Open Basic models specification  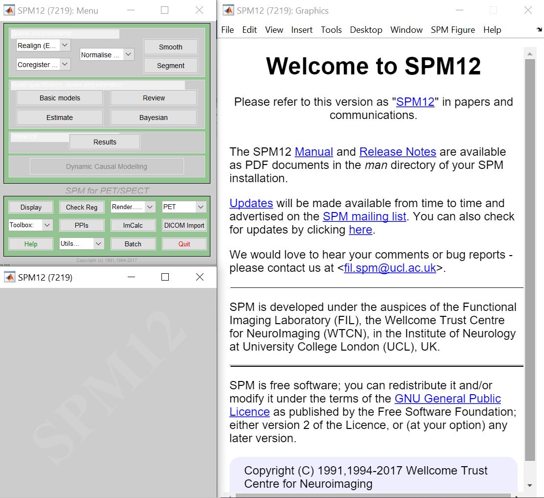click(x=60, y=98)
